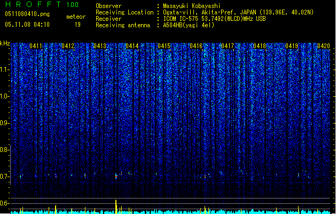Click the 0411 time marker
The height and width of the screenshot is (214, 336).
(36, 46)
